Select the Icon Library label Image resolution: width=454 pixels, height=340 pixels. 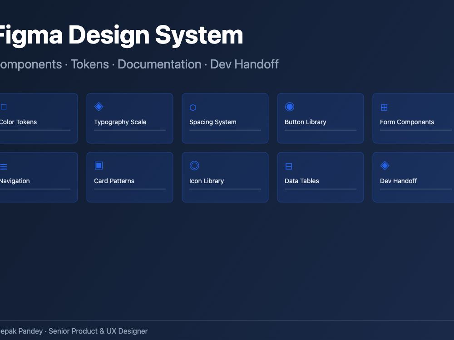pos(207,181)
